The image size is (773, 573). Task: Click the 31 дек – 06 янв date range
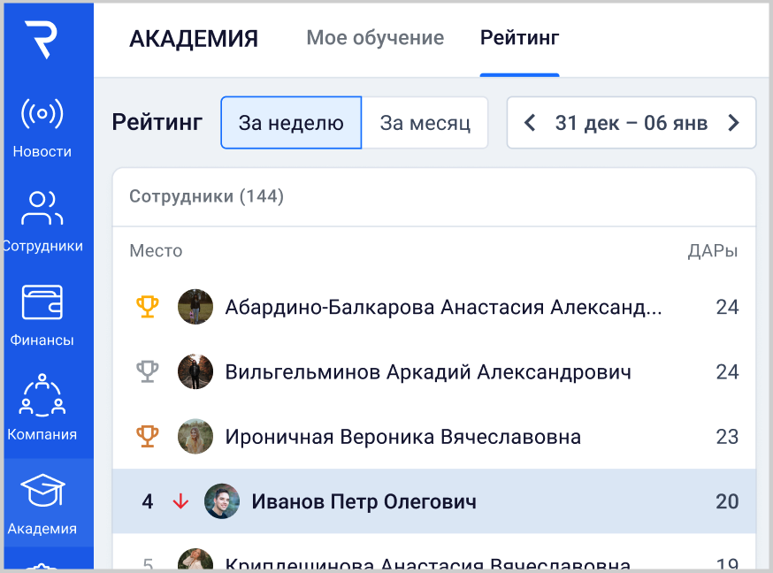[x=631, y=123]
